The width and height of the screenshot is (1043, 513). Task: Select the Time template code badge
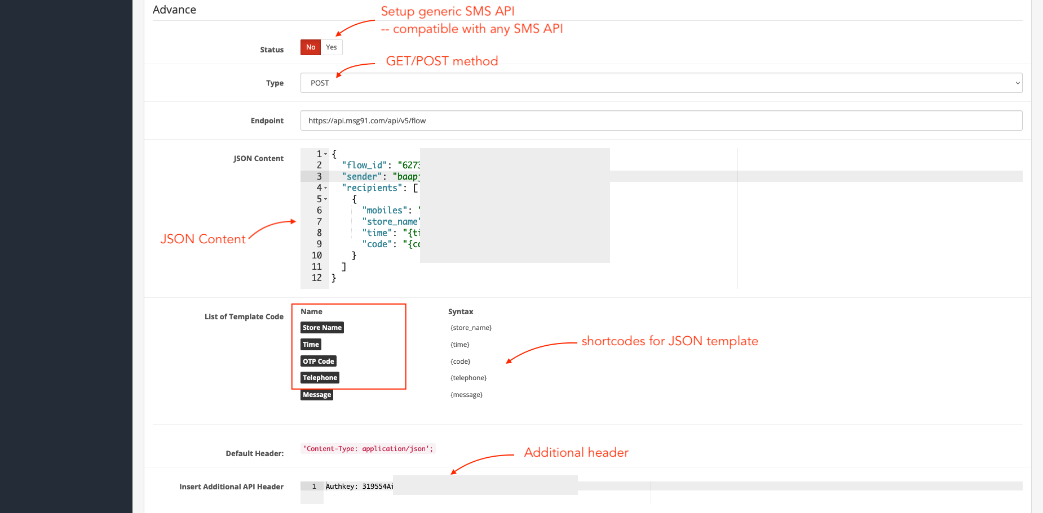point(311,344)
